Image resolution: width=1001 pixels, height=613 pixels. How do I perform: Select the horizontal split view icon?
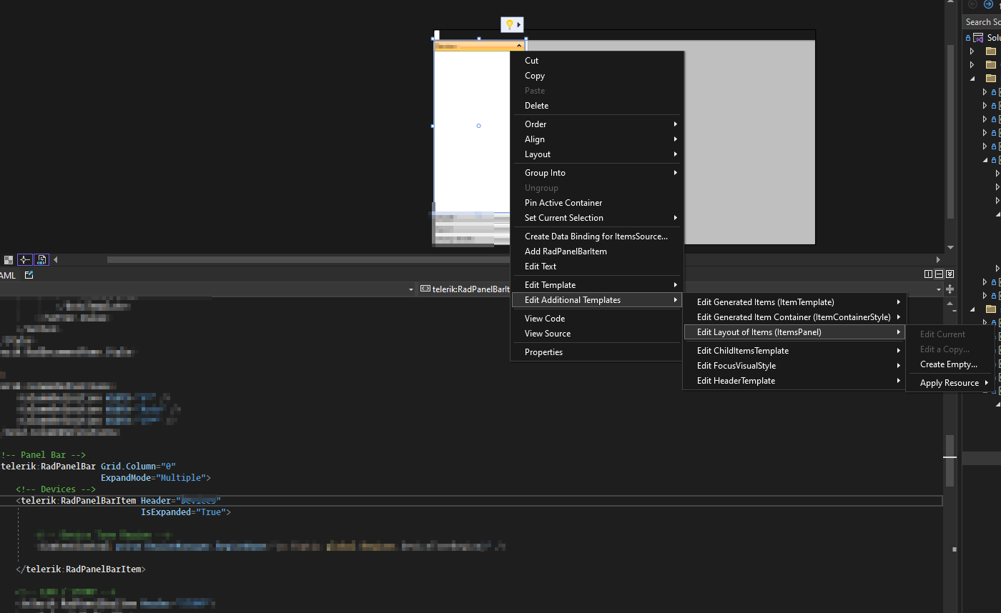pyautogui.click(x=939, y=274)
